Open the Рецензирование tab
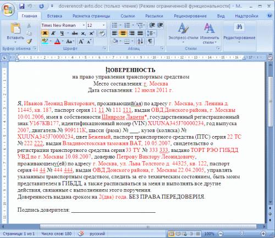275x238 pixels. tap(190, 16)
